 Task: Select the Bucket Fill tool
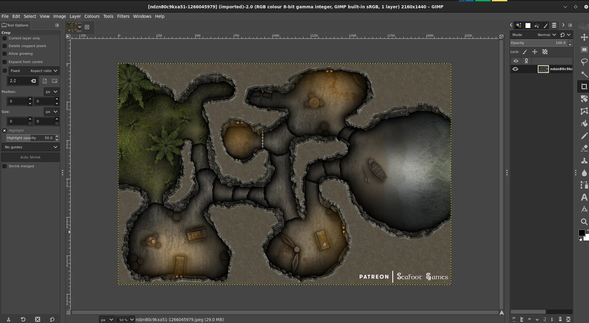tap(584, 124)
